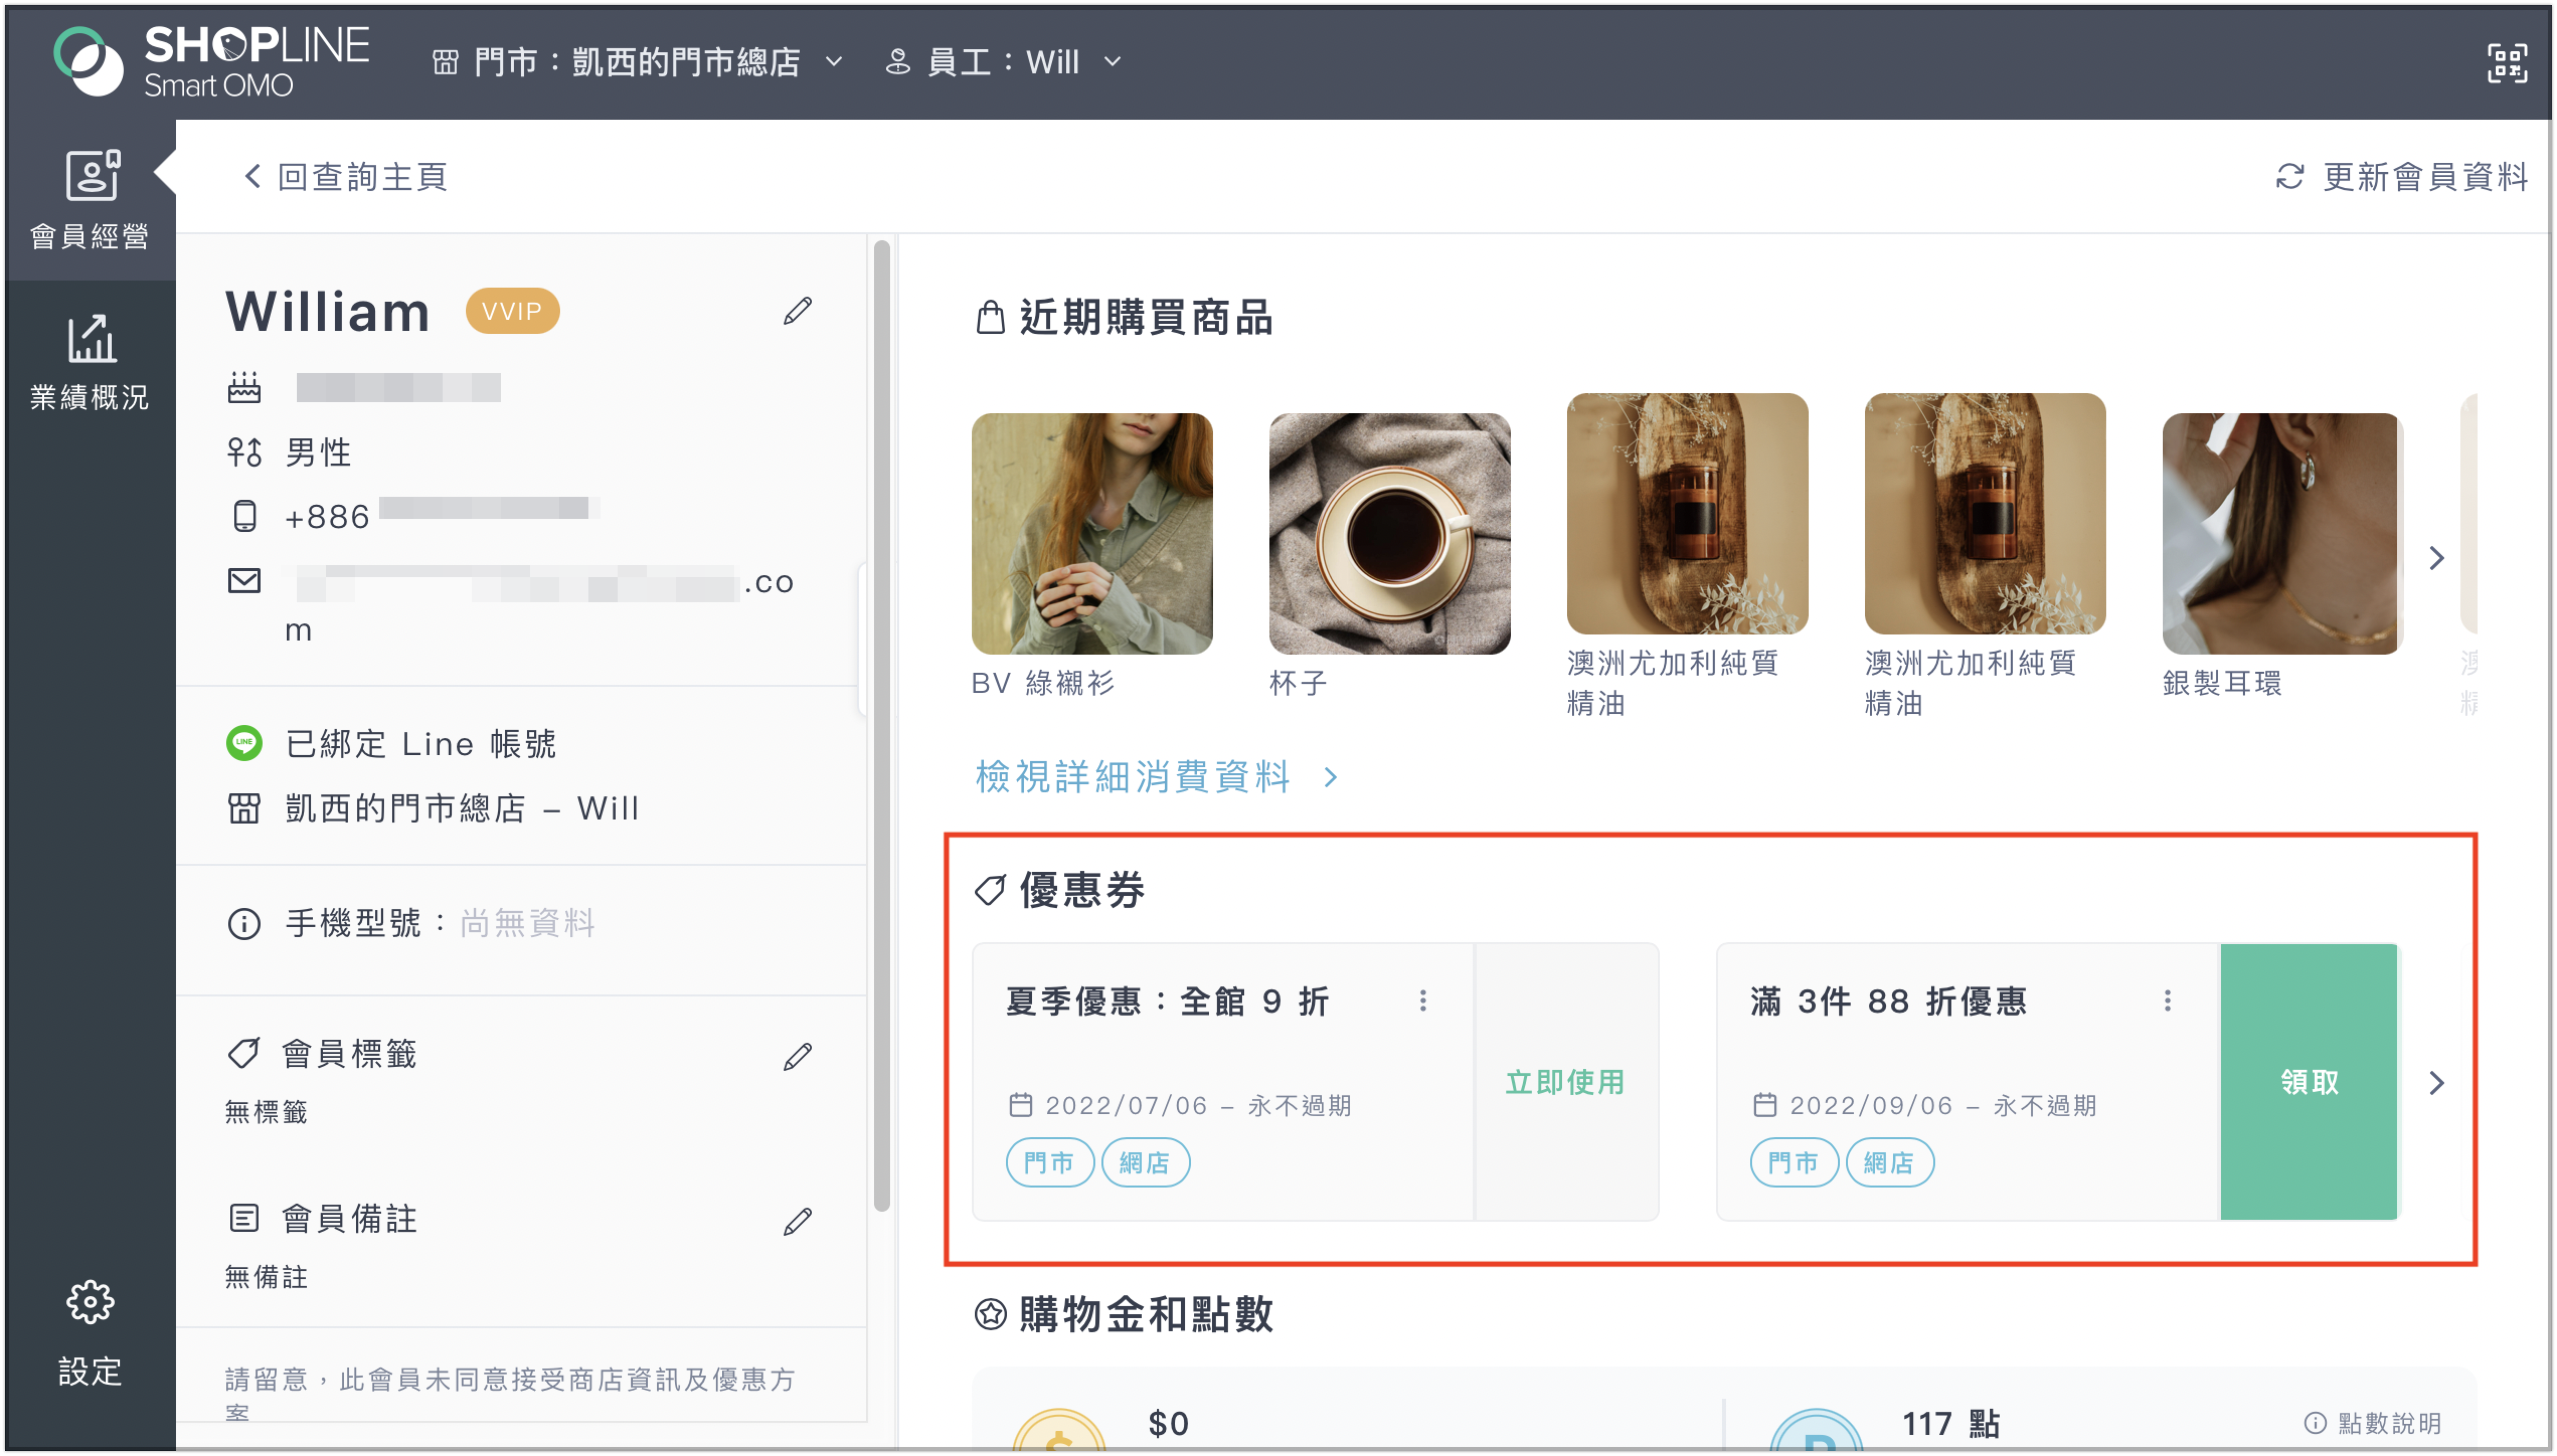
Task: Open 檢視詳細消費資料 link
Action: (1156, 777)
